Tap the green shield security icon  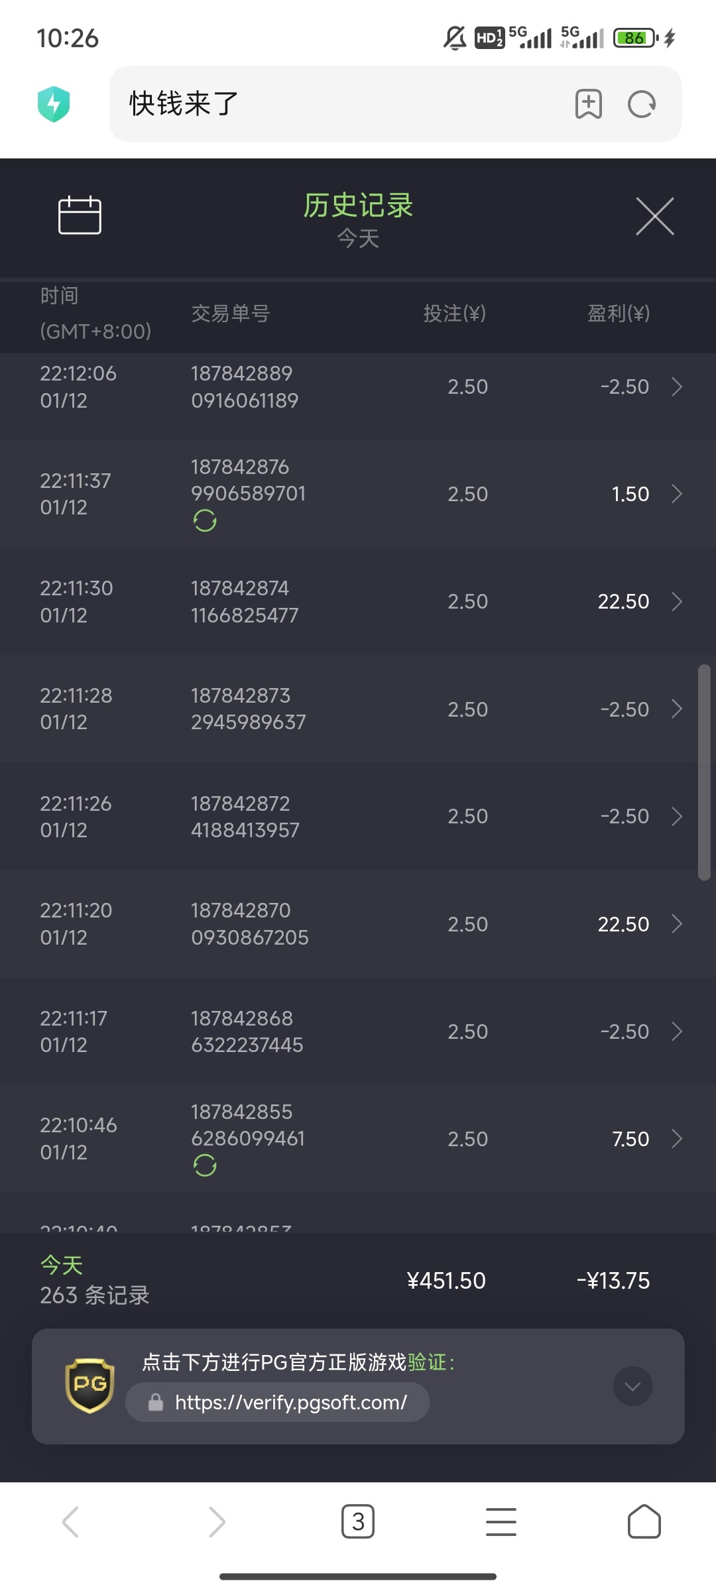point(54,104)
